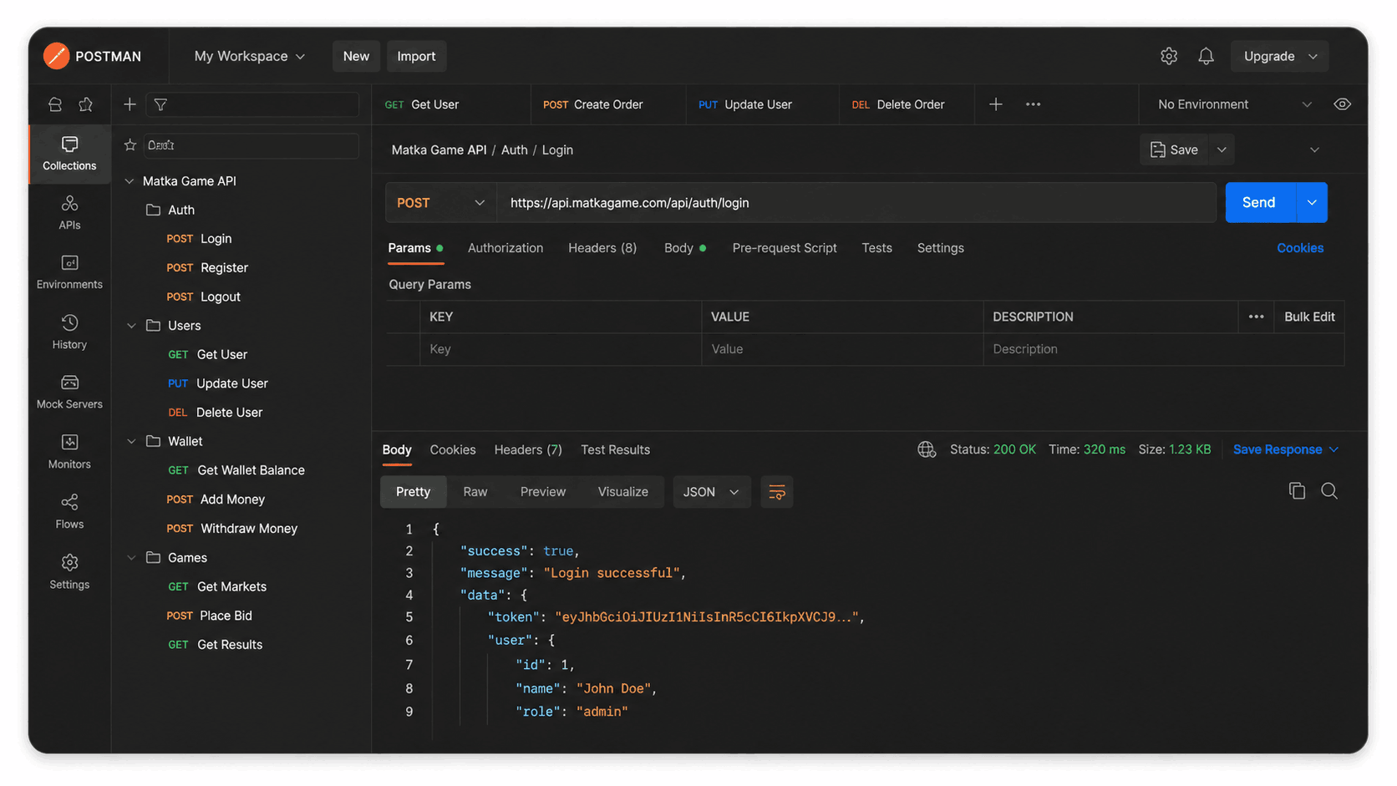
Task: Search within the response body
Action: click(x=1329, y=491)
